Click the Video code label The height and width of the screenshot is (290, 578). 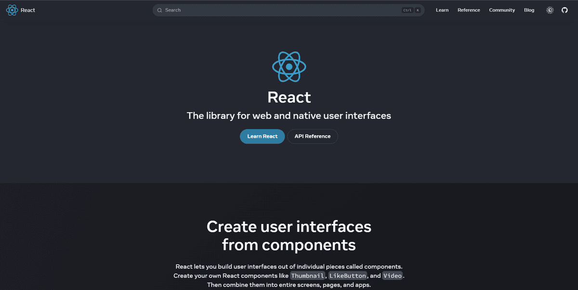[x=393, y=276]
